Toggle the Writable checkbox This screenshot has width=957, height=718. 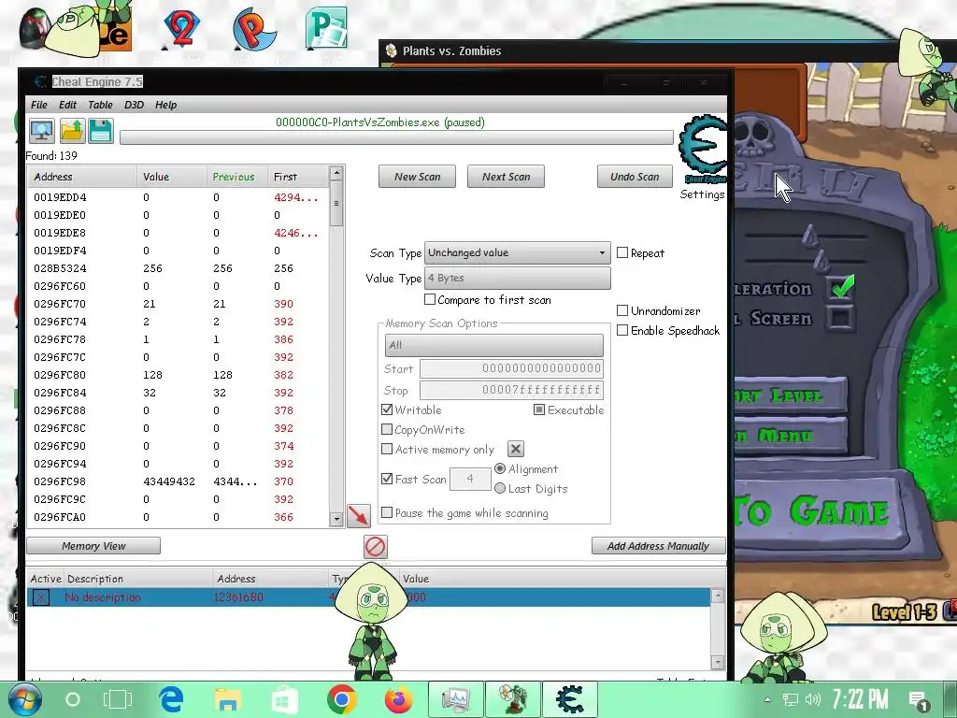(x=387, y=409)
